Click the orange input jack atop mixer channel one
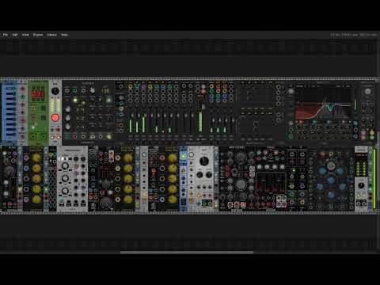 [131, 86]
